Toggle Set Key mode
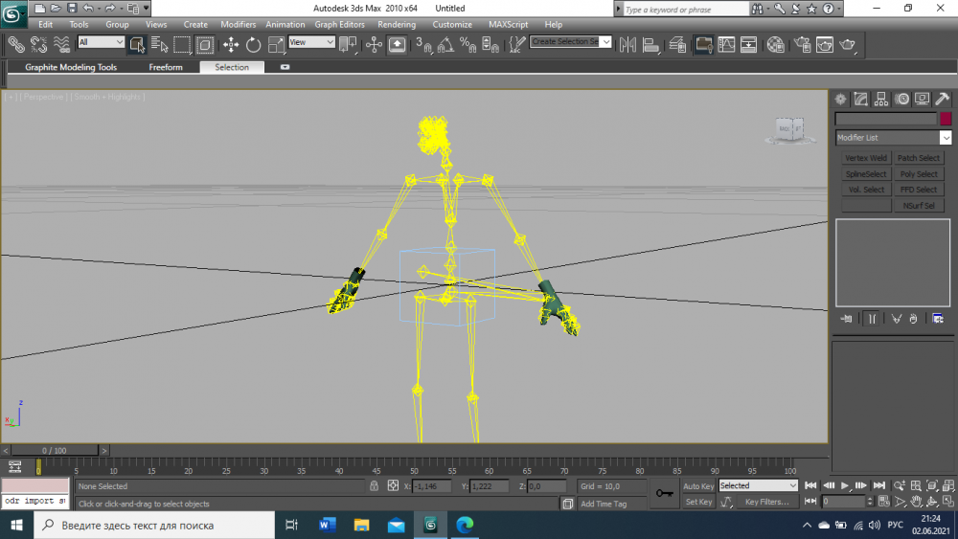The image size is (958, 539). pos(698,502)
